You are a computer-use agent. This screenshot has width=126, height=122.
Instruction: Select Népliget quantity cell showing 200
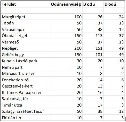tap(66, 48)
